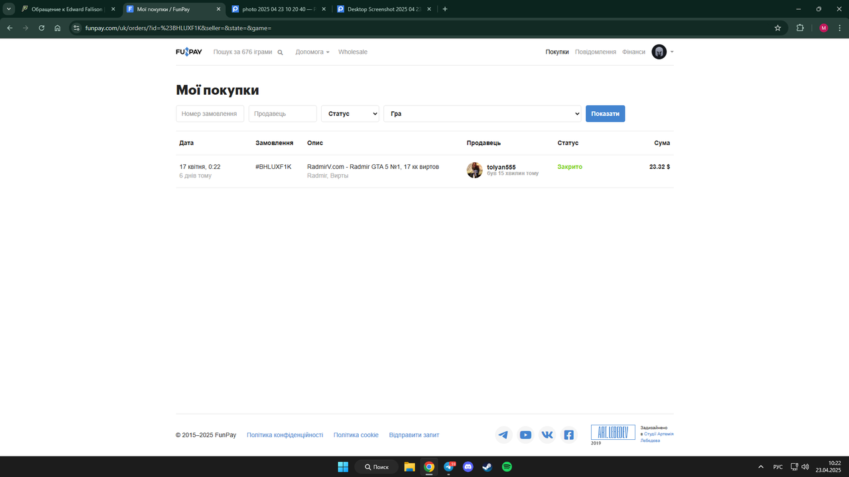Image resolution: width=849 pixels, height=477 pixels.
Task: Open the Допомога dropdown menu
Action: 312,52
